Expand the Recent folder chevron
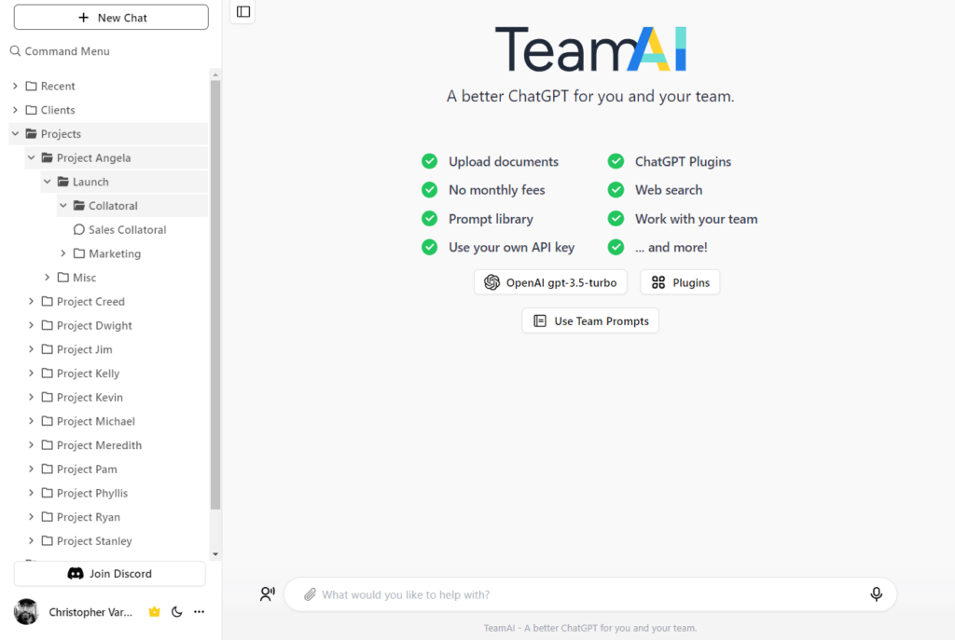Viewport: 955px width, 640px height. coord(15,86)
